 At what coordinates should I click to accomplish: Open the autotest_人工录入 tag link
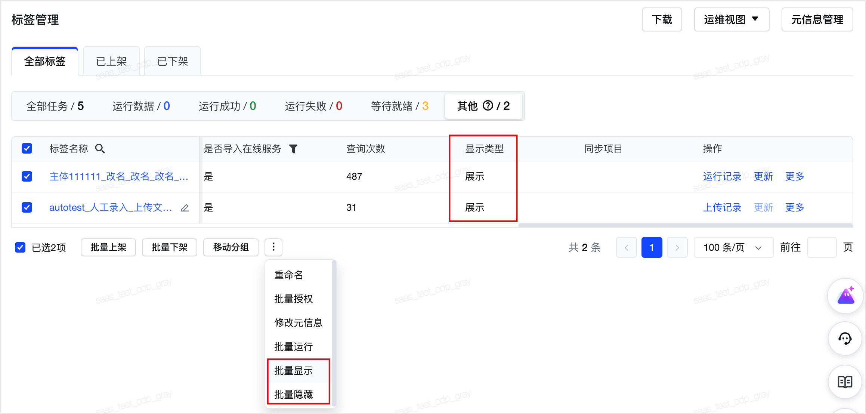pos(111,207)
